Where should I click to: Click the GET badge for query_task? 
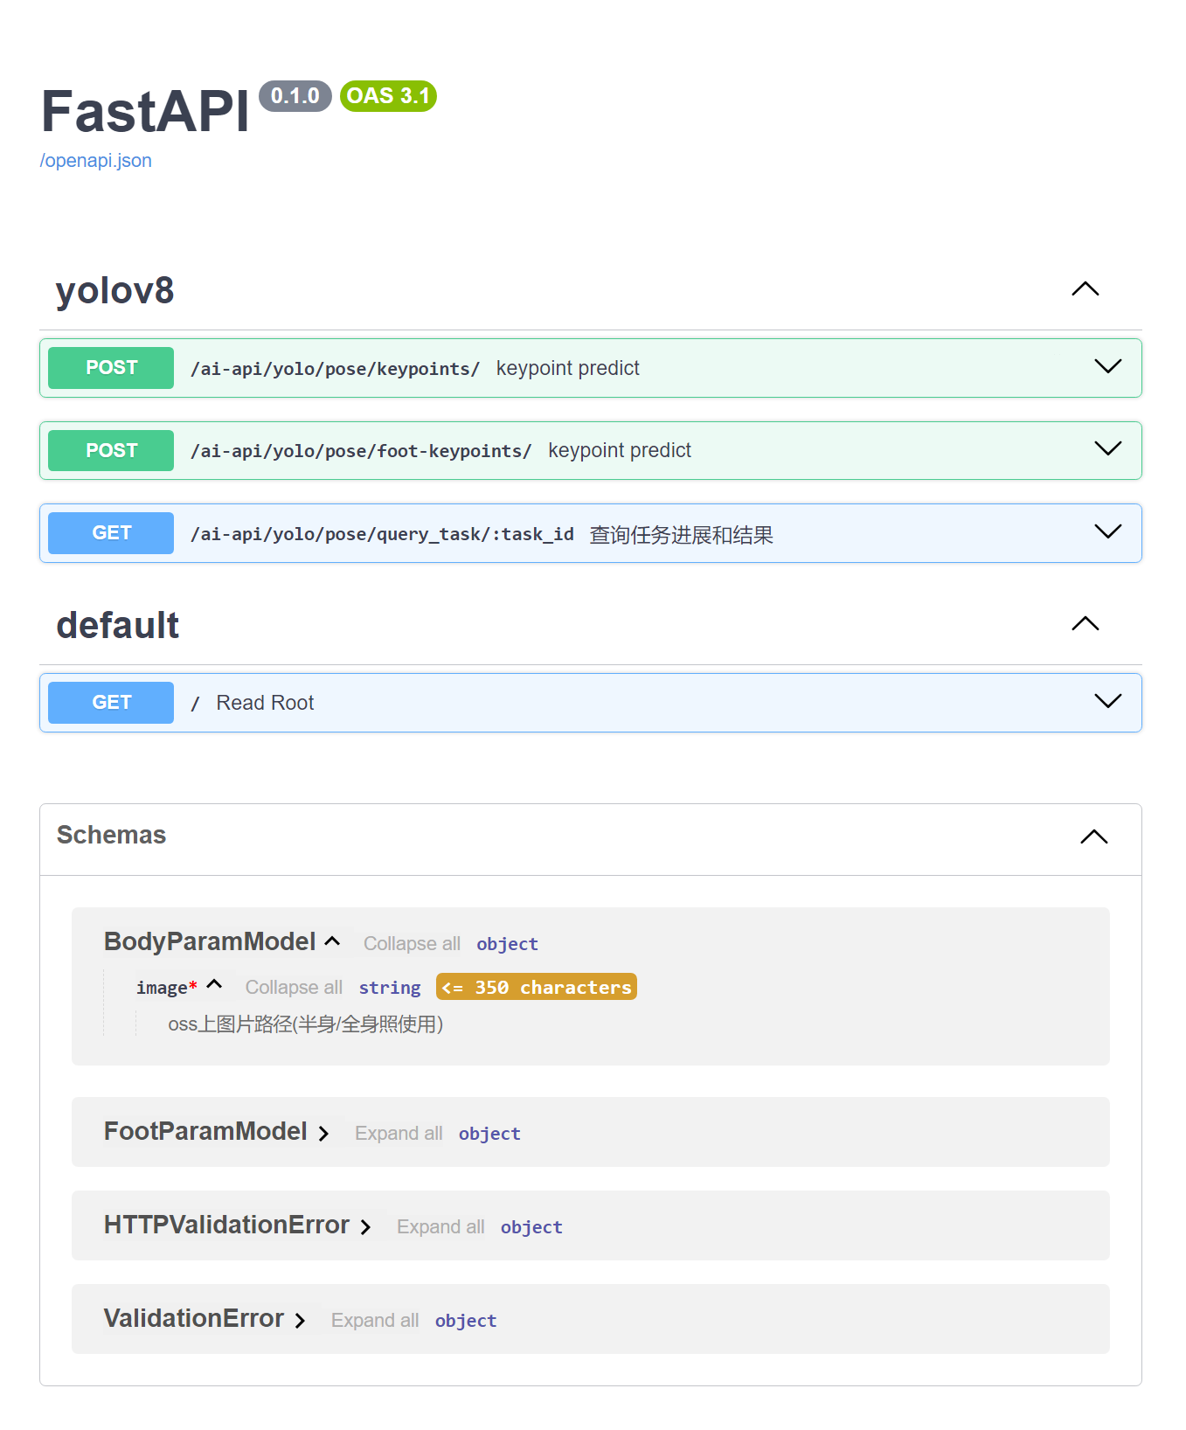click(x=111, y=533)
